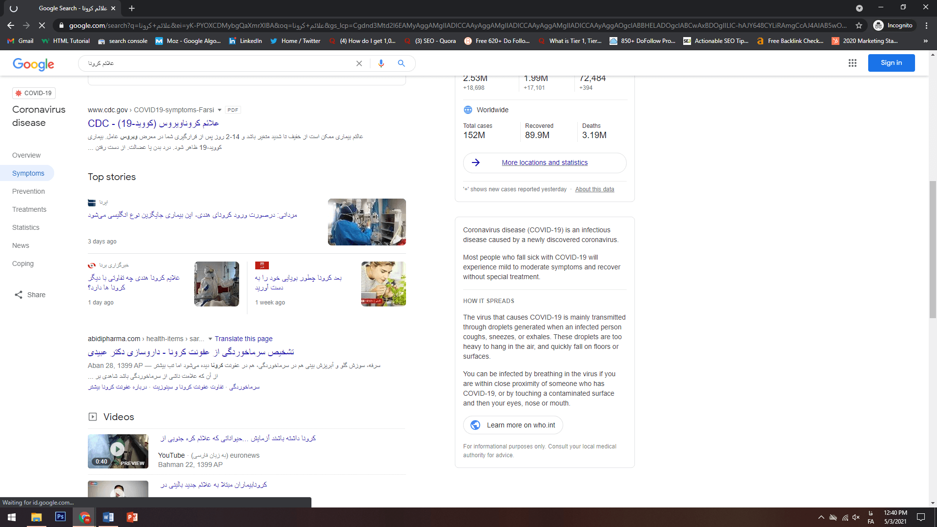Click the About this data link
This screenshot has height=527, width=937.
coord(594,189)
